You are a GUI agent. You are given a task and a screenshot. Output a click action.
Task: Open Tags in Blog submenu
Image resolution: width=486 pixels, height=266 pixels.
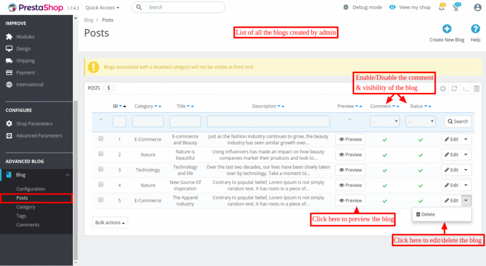(21, 216)
